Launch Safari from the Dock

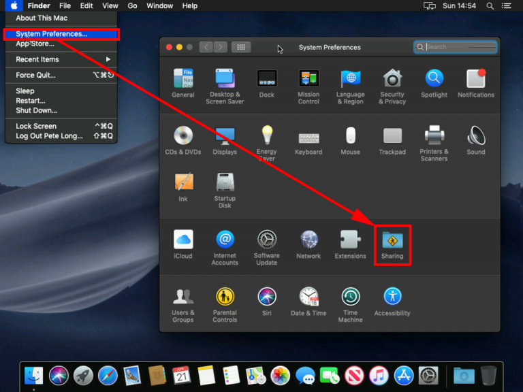108,376
